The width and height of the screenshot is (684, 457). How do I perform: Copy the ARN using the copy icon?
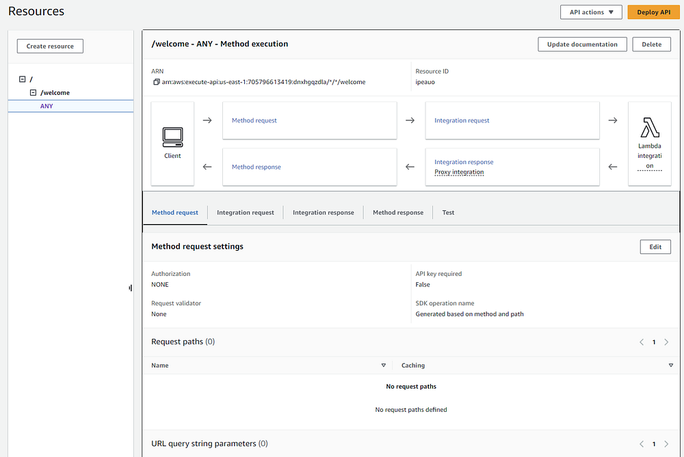click(156, 82)
